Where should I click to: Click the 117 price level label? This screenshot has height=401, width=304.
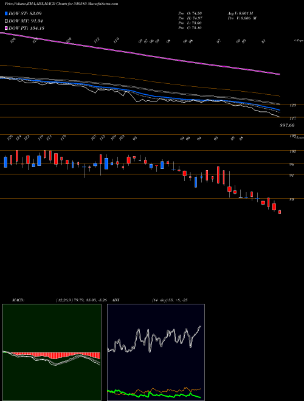coord(294,118)
